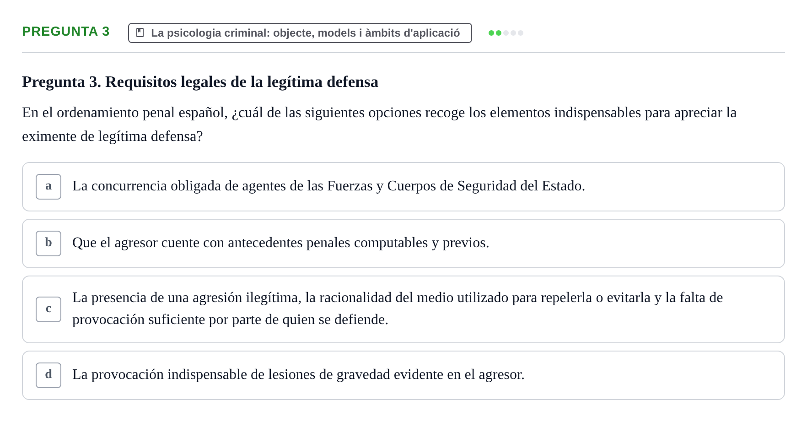Select answer letter box 'b'
Screen dimensions: 807x422
click(x=48, y=243)
